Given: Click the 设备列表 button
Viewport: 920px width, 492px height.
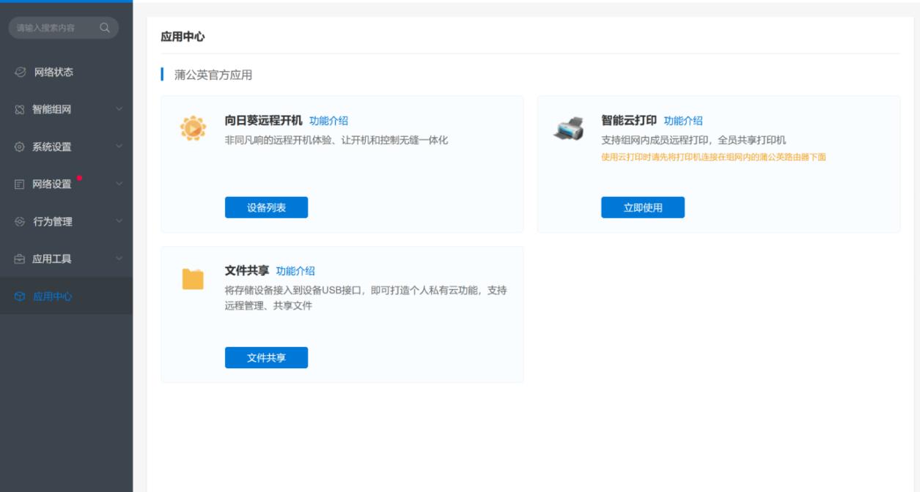Looking at the screenshot, I should pos(266,208).
